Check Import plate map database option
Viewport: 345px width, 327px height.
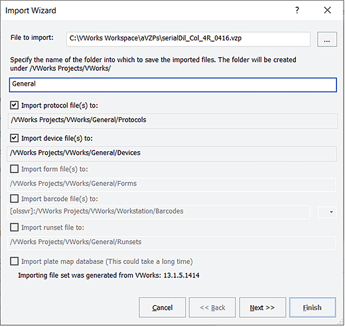point(14,261)
